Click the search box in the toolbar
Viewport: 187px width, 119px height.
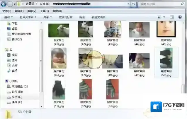point(161,4)
